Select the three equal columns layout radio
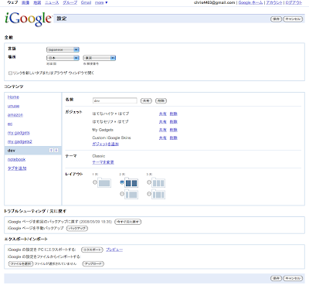 (x=149, y=182)
